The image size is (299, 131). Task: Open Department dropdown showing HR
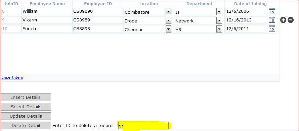point(219,29)
